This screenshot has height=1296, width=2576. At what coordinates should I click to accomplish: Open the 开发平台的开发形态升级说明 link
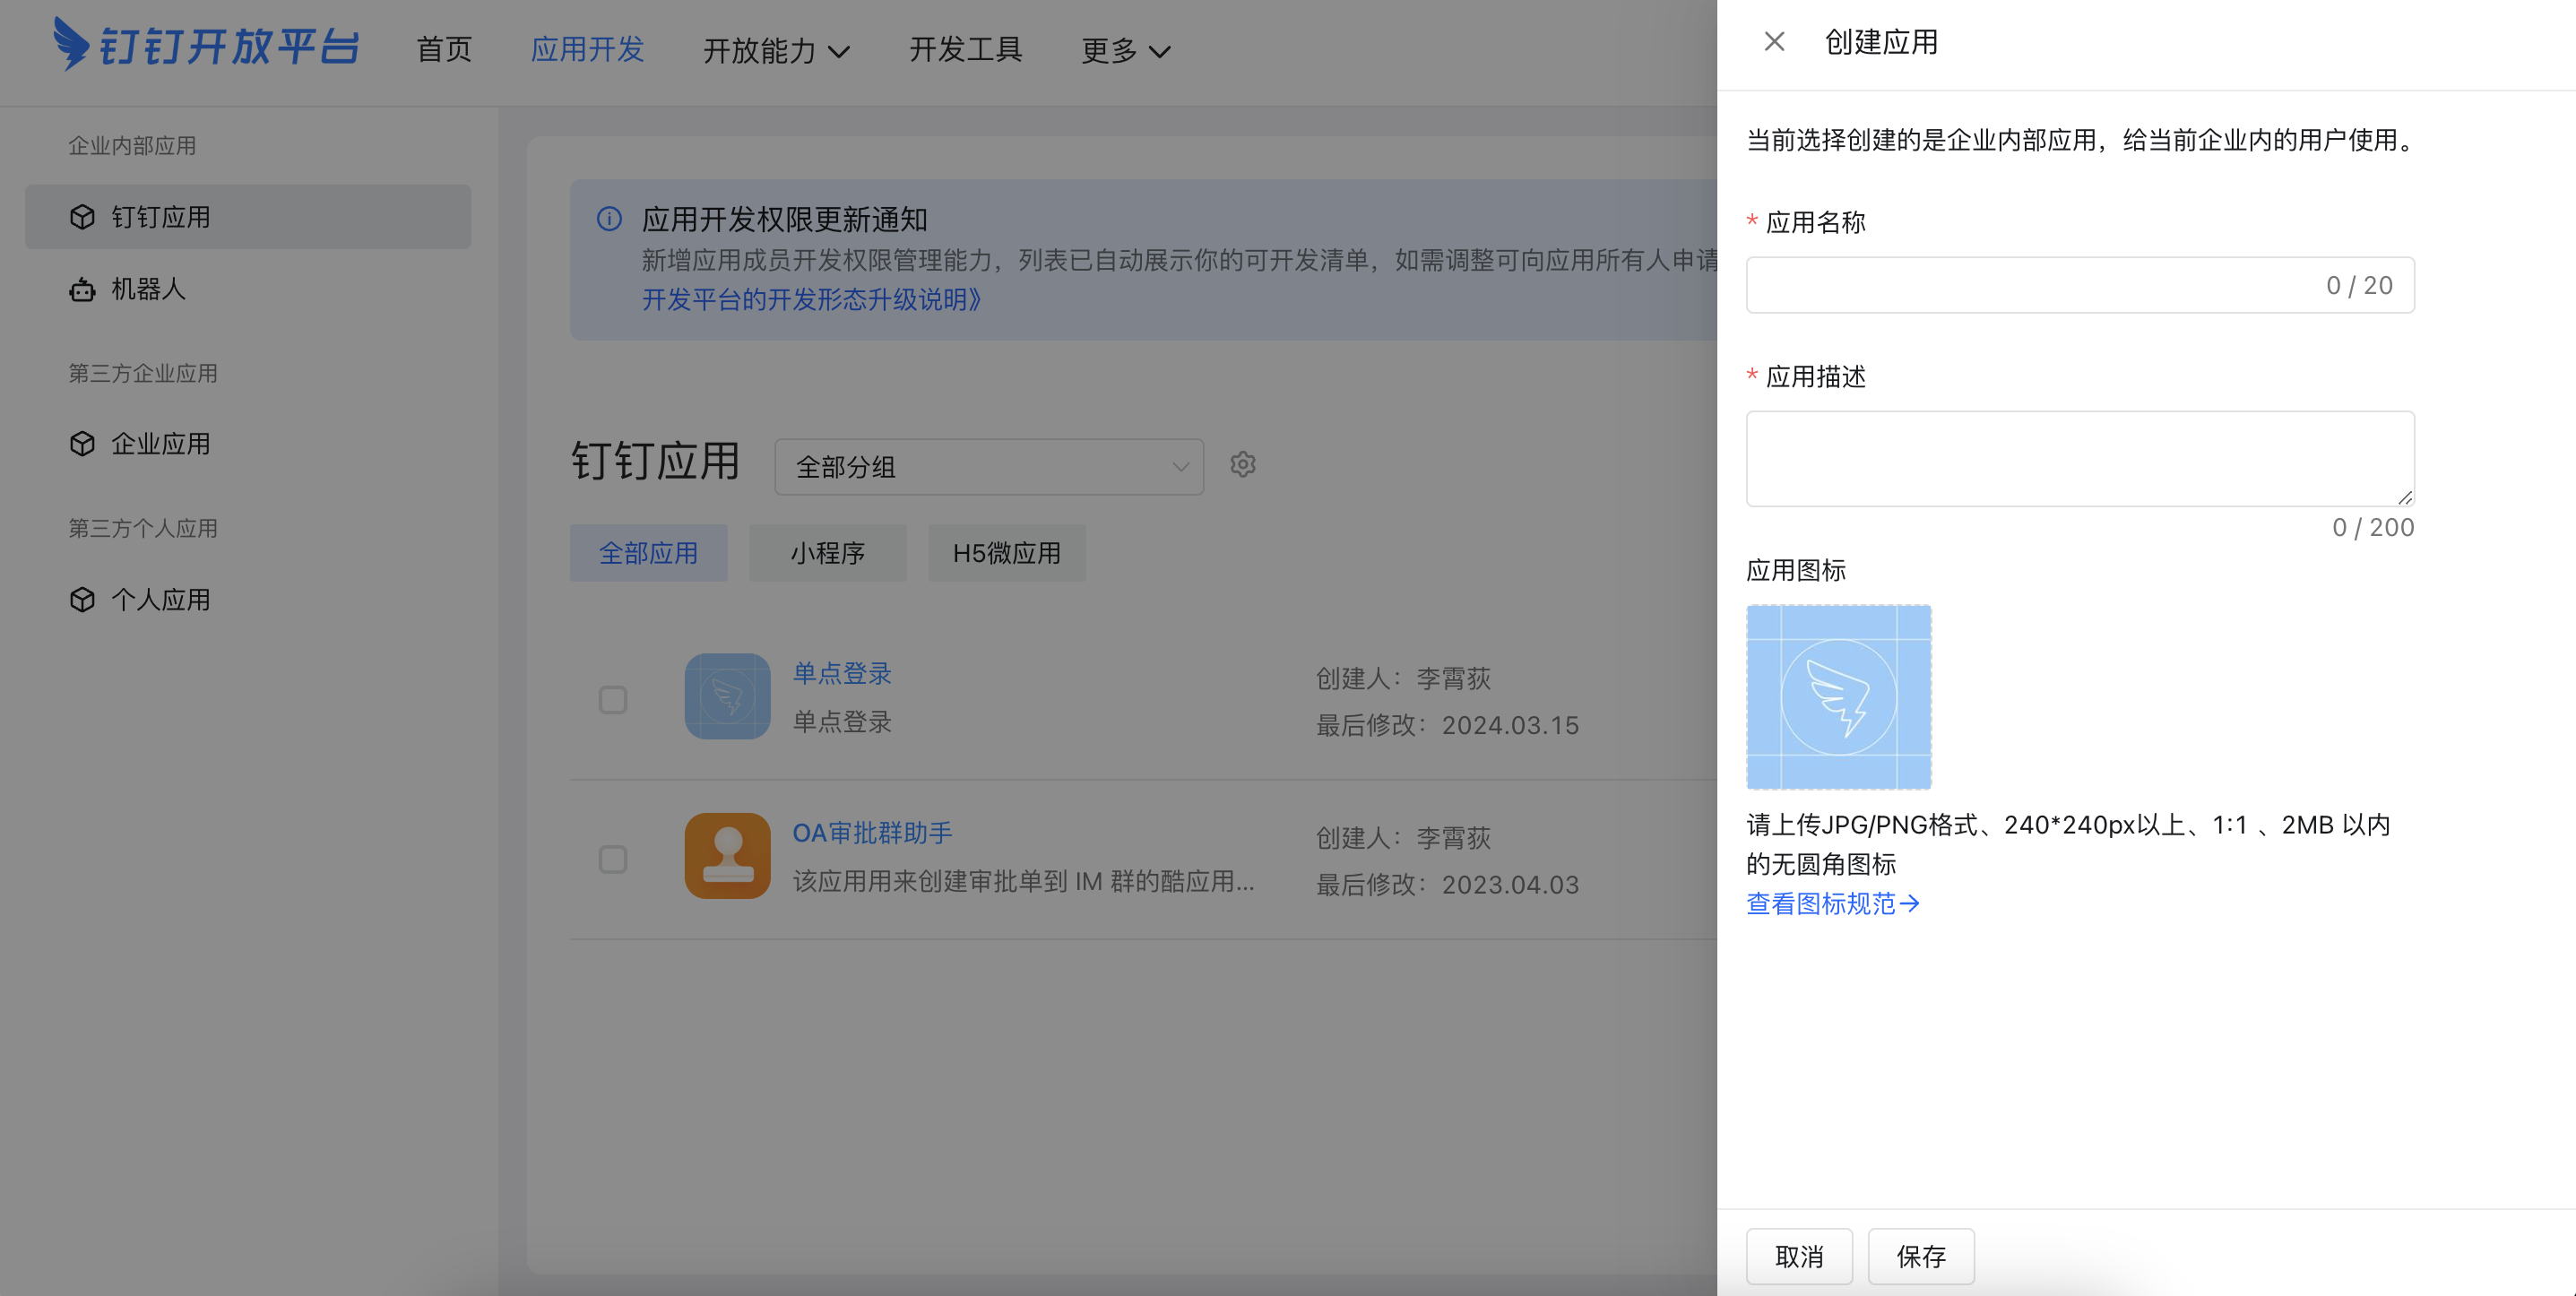pyautogui.click(x=811, y=299)
